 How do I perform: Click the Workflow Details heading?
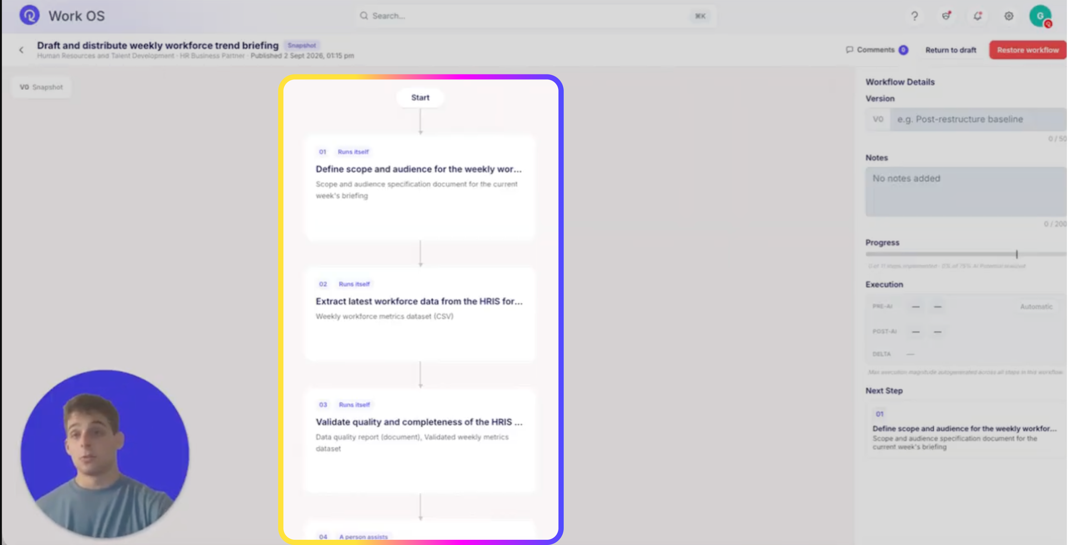point(900,82)
